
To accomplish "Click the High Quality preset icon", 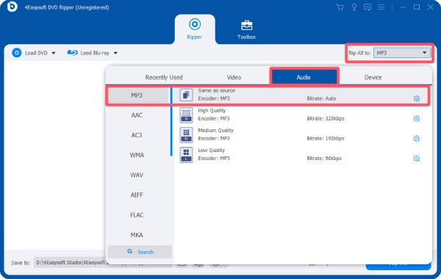I will pos(186,115).
